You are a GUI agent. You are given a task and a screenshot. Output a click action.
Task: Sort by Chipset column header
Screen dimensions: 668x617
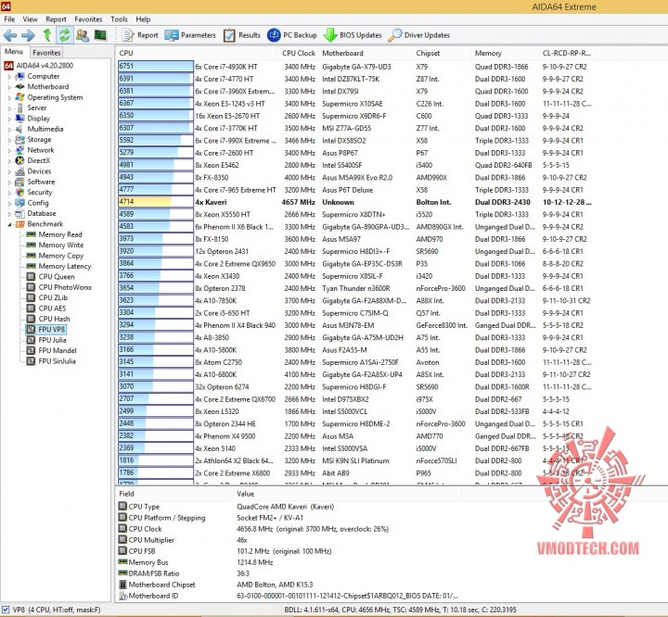pos(443,53)
